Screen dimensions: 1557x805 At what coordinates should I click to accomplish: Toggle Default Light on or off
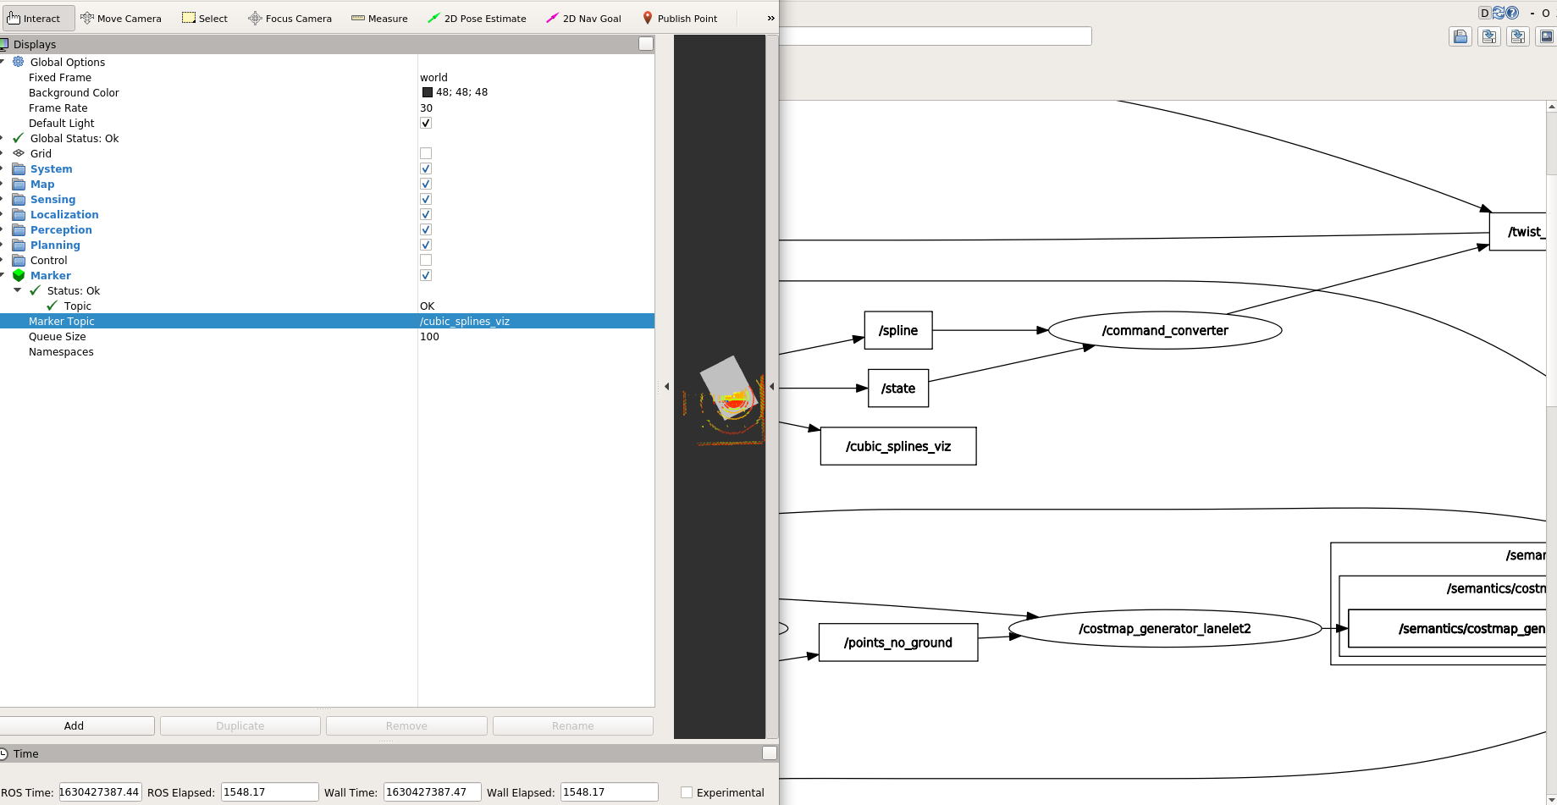pyautogui.click(x=425, y=123)
